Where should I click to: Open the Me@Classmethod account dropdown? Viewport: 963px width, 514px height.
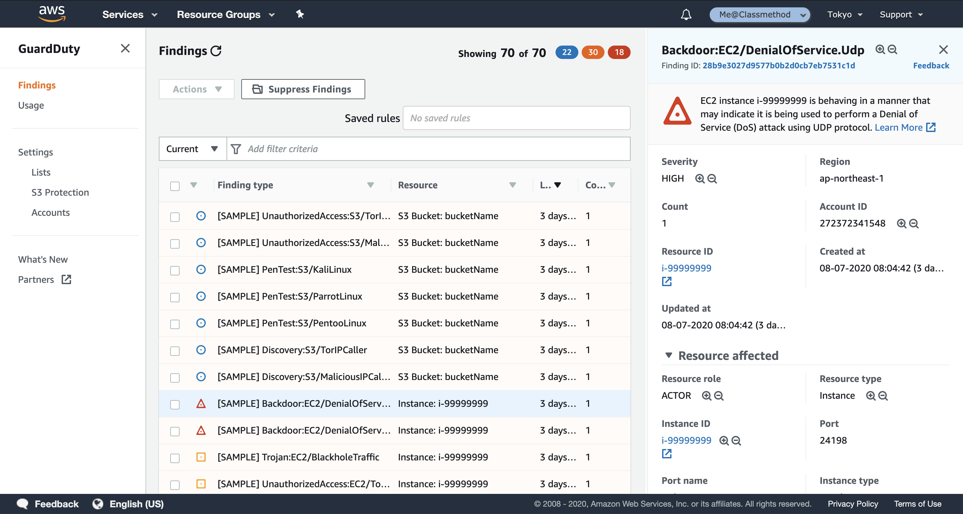pos(760,15)
